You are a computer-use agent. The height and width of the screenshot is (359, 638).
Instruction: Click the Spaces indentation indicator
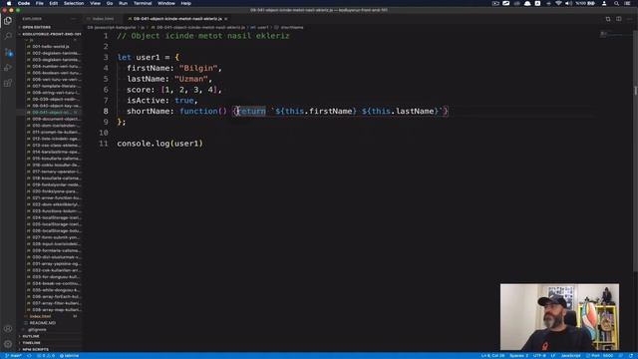tap(518, 356)
